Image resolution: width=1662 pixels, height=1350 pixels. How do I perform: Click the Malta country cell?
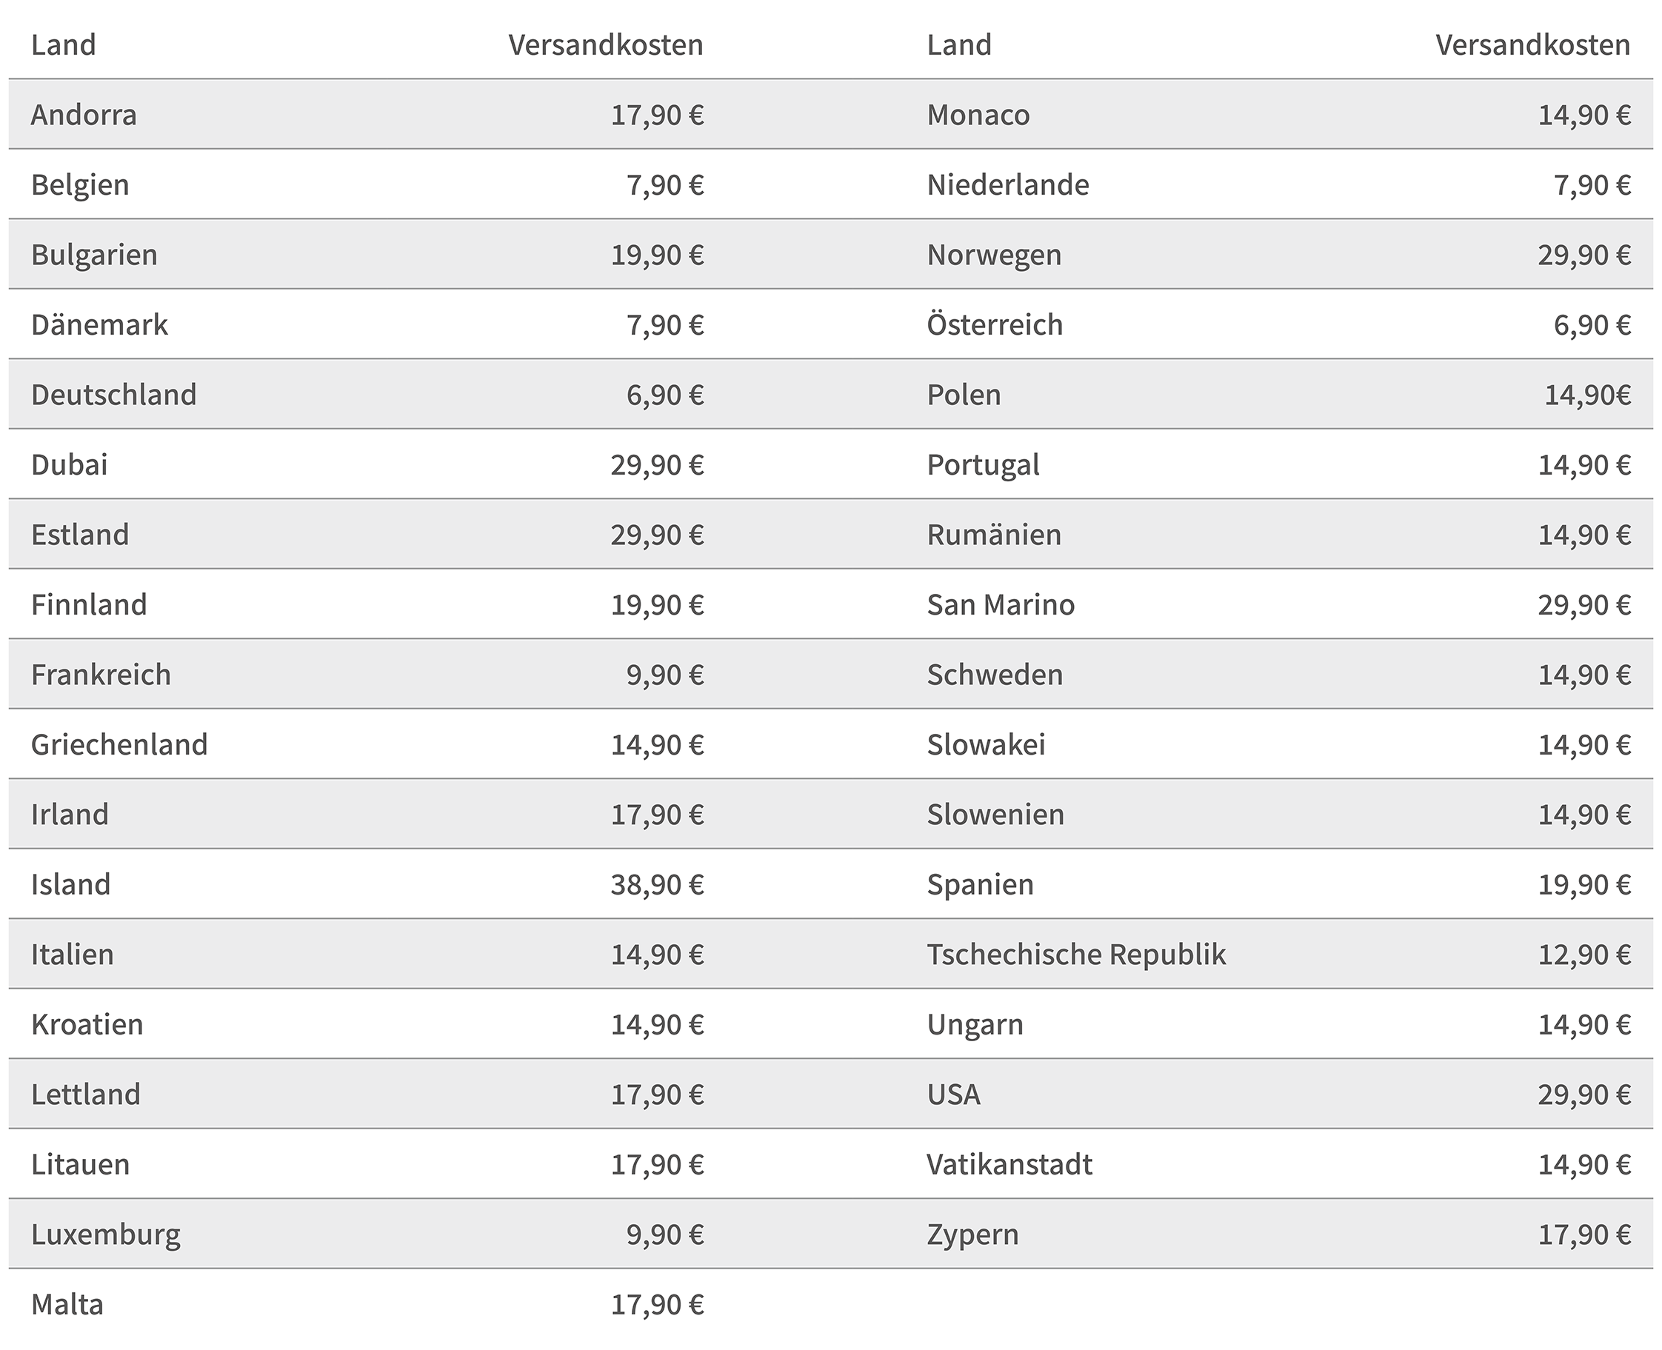point(67,1305)
